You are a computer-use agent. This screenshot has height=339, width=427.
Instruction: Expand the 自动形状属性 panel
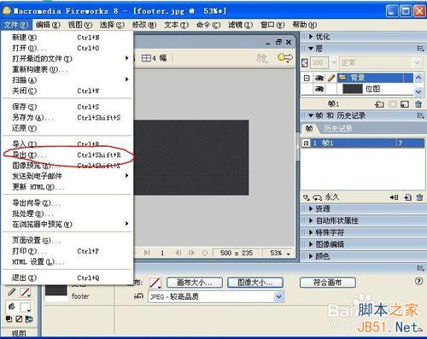click(x=311, y=220)
